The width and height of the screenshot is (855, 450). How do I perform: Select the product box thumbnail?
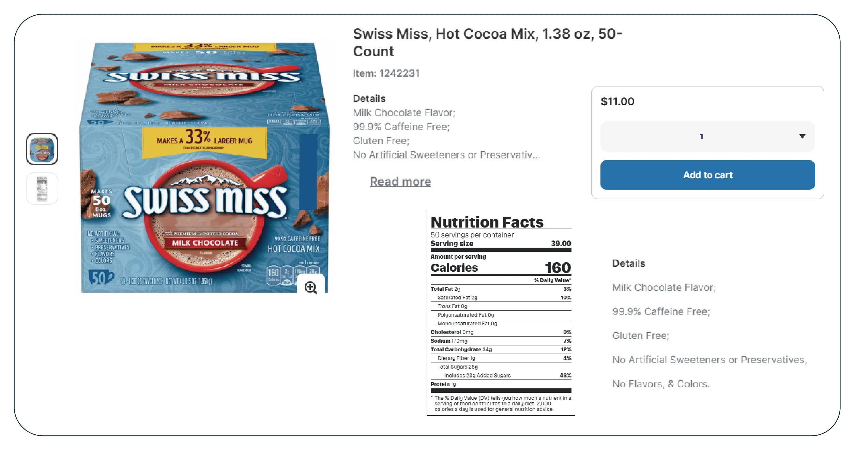click(x=42, y=149)
